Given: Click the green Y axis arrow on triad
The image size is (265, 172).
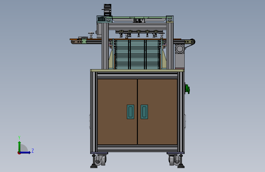Looking at the screenshot, I should 20,147.
